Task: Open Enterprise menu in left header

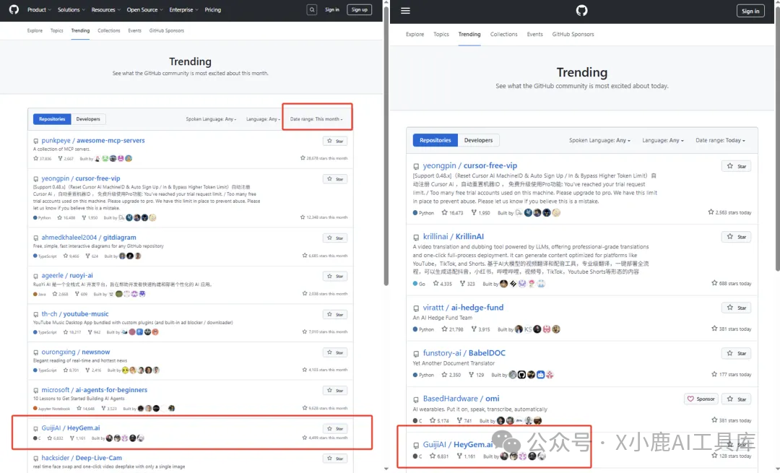Action: [x=183, y=9]
